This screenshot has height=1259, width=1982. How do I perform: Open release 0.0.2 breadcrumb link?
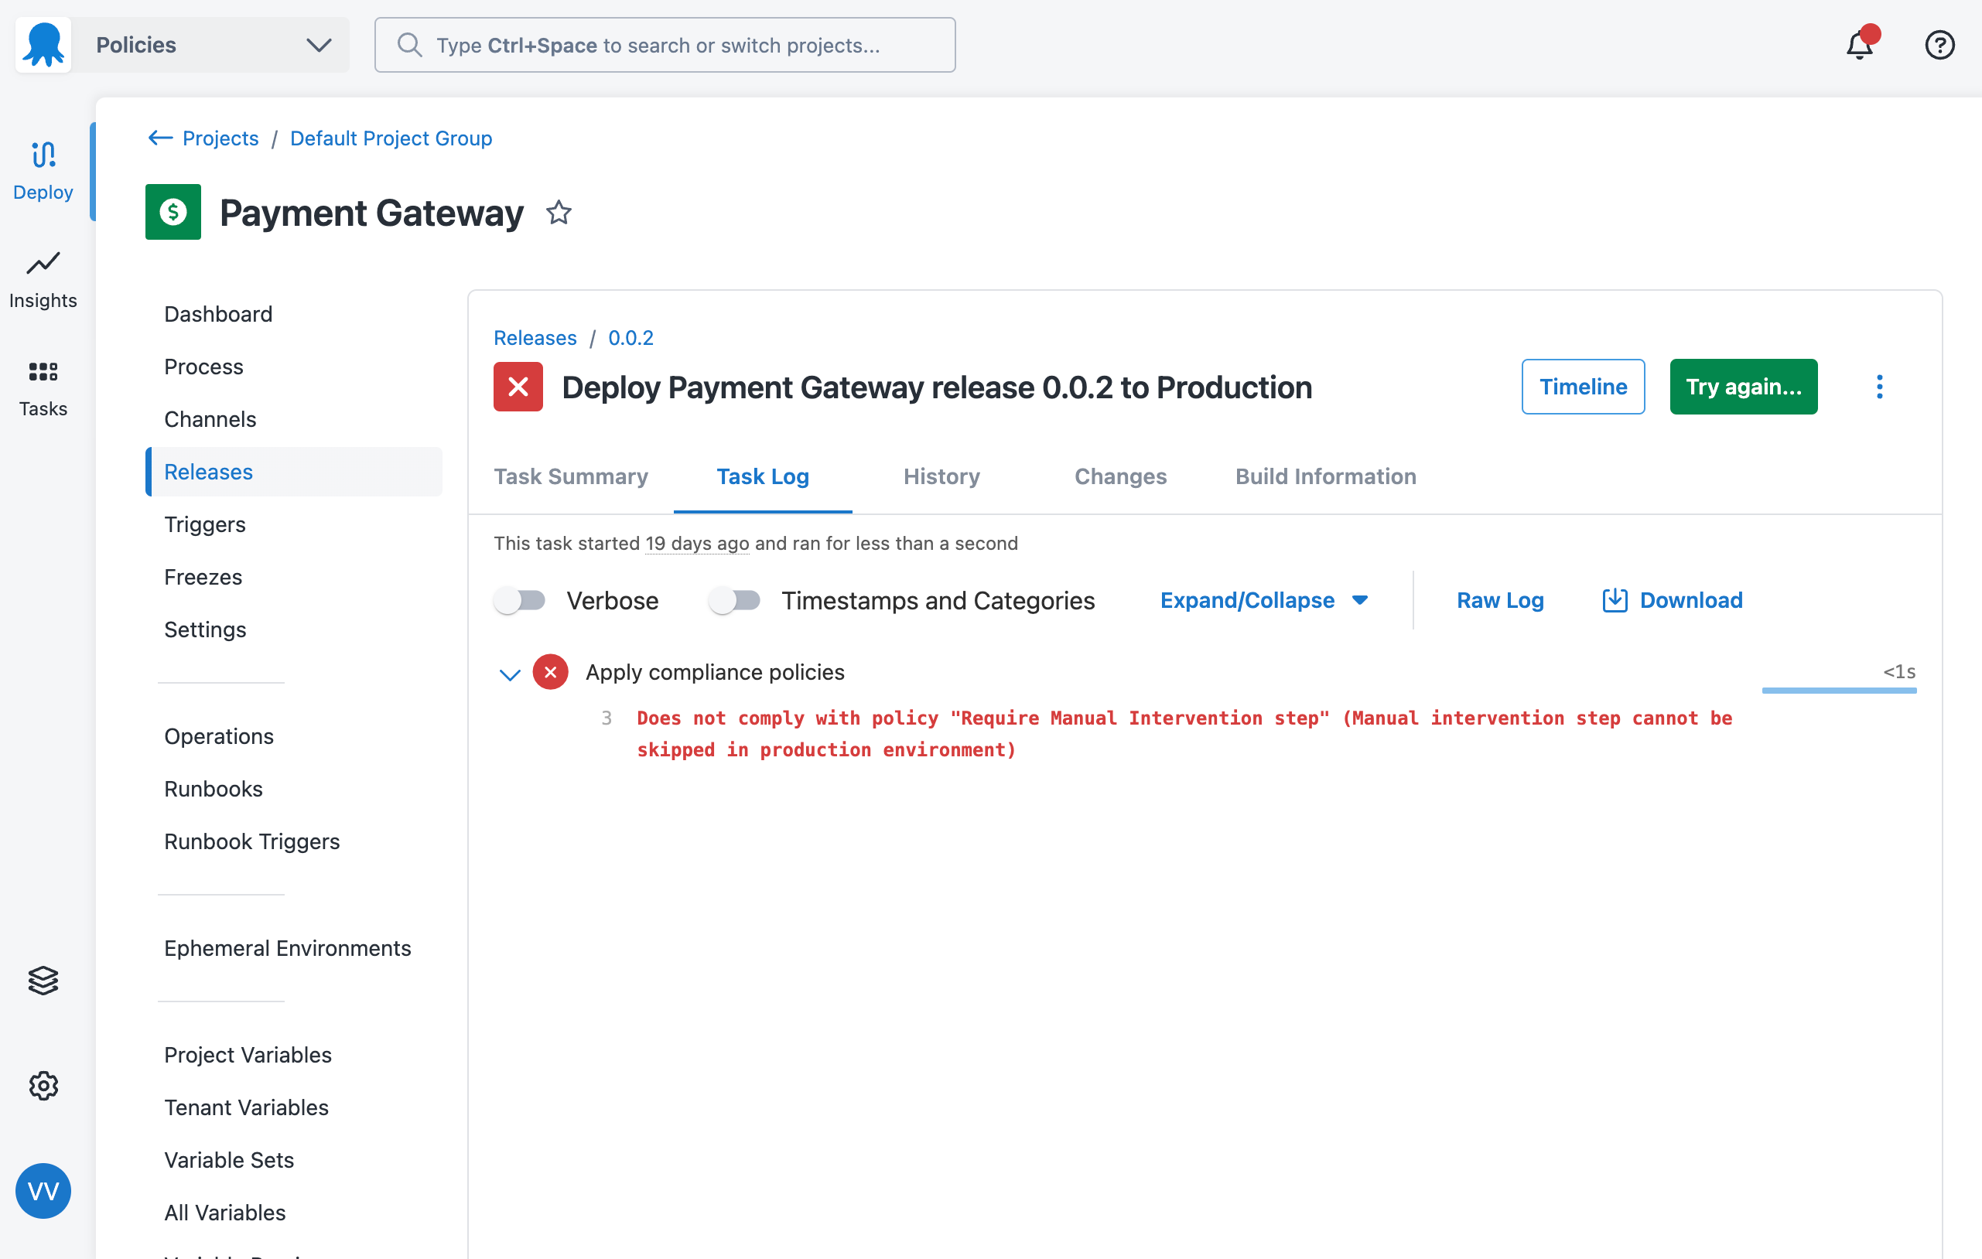[630, 337]
